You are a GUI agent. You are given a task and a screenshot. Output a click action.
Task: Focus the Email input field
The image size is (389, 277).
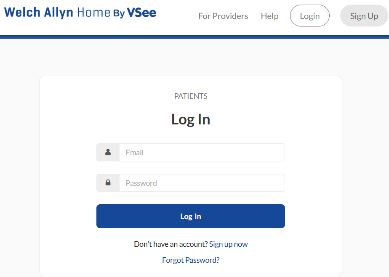click(202, 152)
